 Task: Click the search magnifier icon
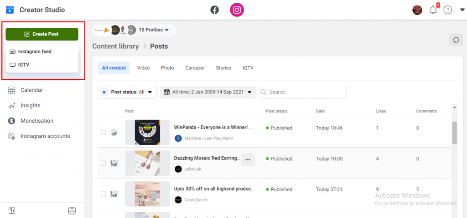coord(263,92)
